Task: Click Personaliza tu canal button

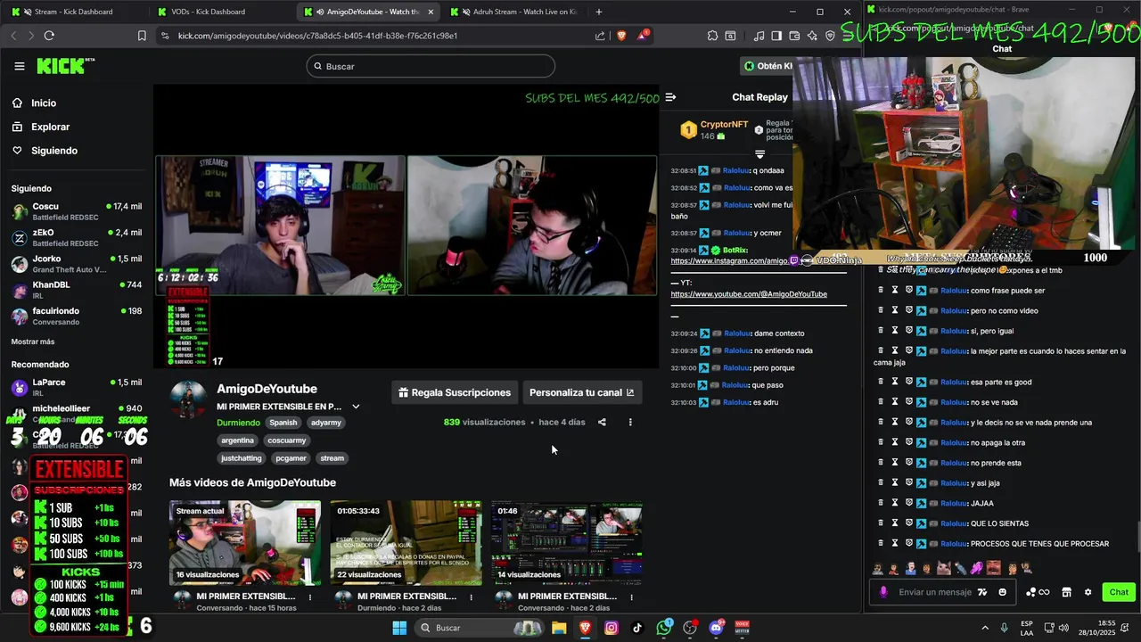Action: [x=581, y=392]
